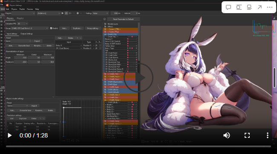Viewport: 277px width, 154px height.
Task: Open the Fading dropdown set to None
Action: point(100,13)
